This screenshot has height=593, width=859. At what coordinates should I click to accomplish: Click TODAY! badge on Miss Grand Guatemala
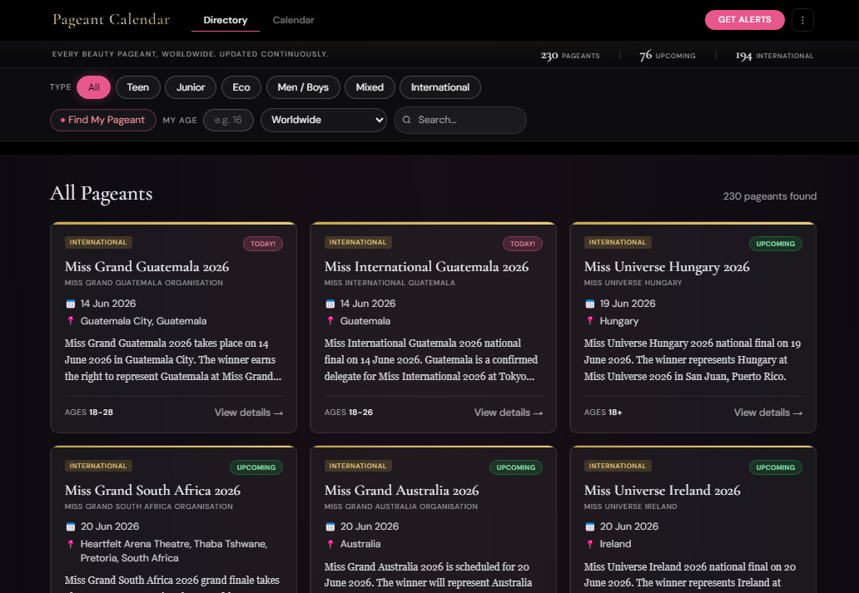263,244
